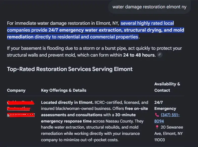Click the '24/7 emergency water extraction' highlighted phrase
Viewport: 198px width, 147px height.
(85, 30)
